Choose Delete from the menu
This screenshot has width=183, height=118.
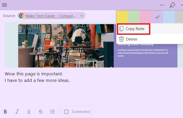point(150,39)
